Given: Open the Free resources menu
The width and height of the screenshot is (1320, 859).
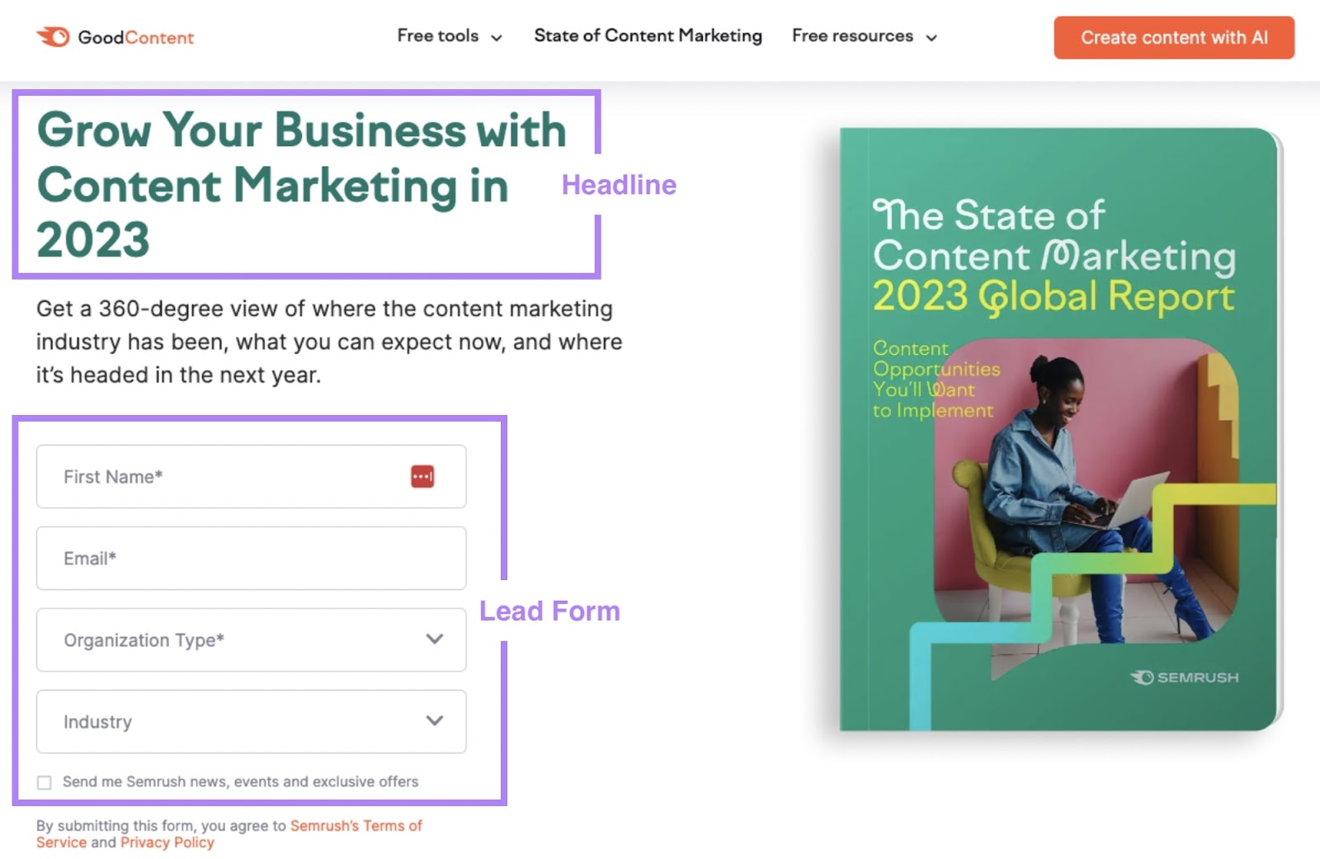Looking at the screenshot, I should pos(851,35).
